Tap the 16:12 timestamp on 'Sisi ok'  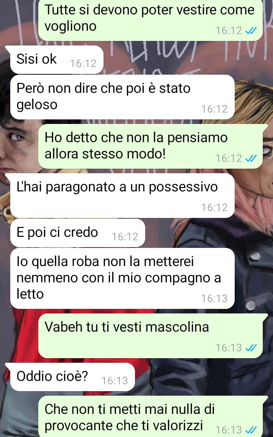(83, 64)
